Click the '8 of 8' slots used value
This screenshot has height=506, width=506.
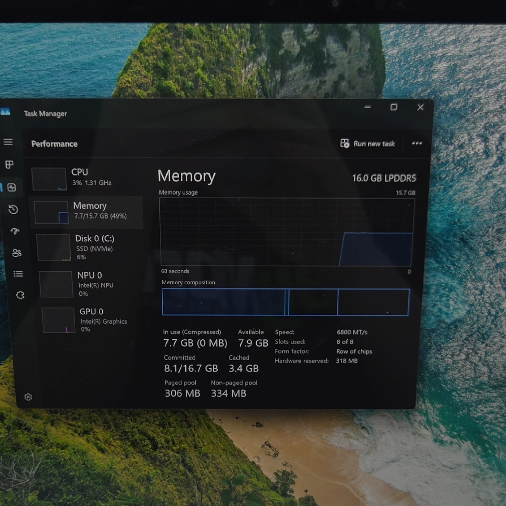click(x=345, y=342)
